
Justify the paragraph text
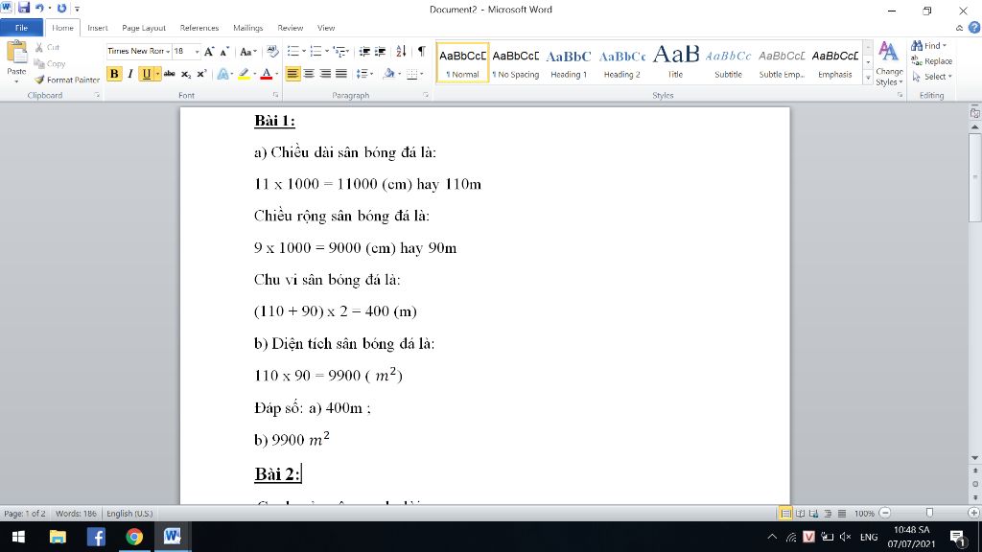click(341, 74)
